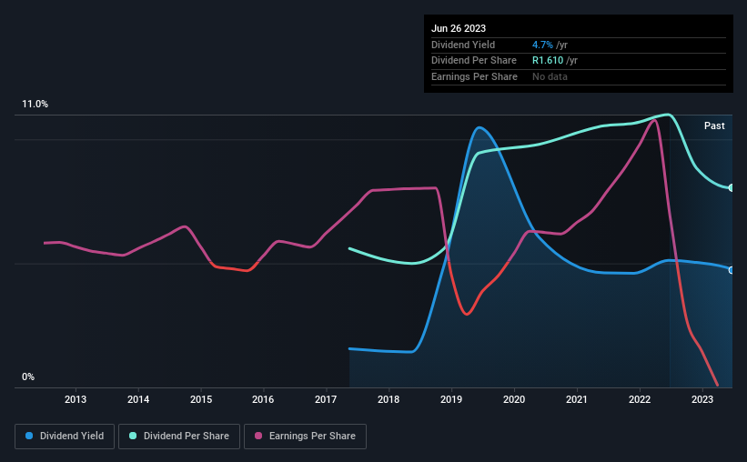Screen dimensions: 747x462
Task: Click the 0% y-axis label
Action: point(28,377)
